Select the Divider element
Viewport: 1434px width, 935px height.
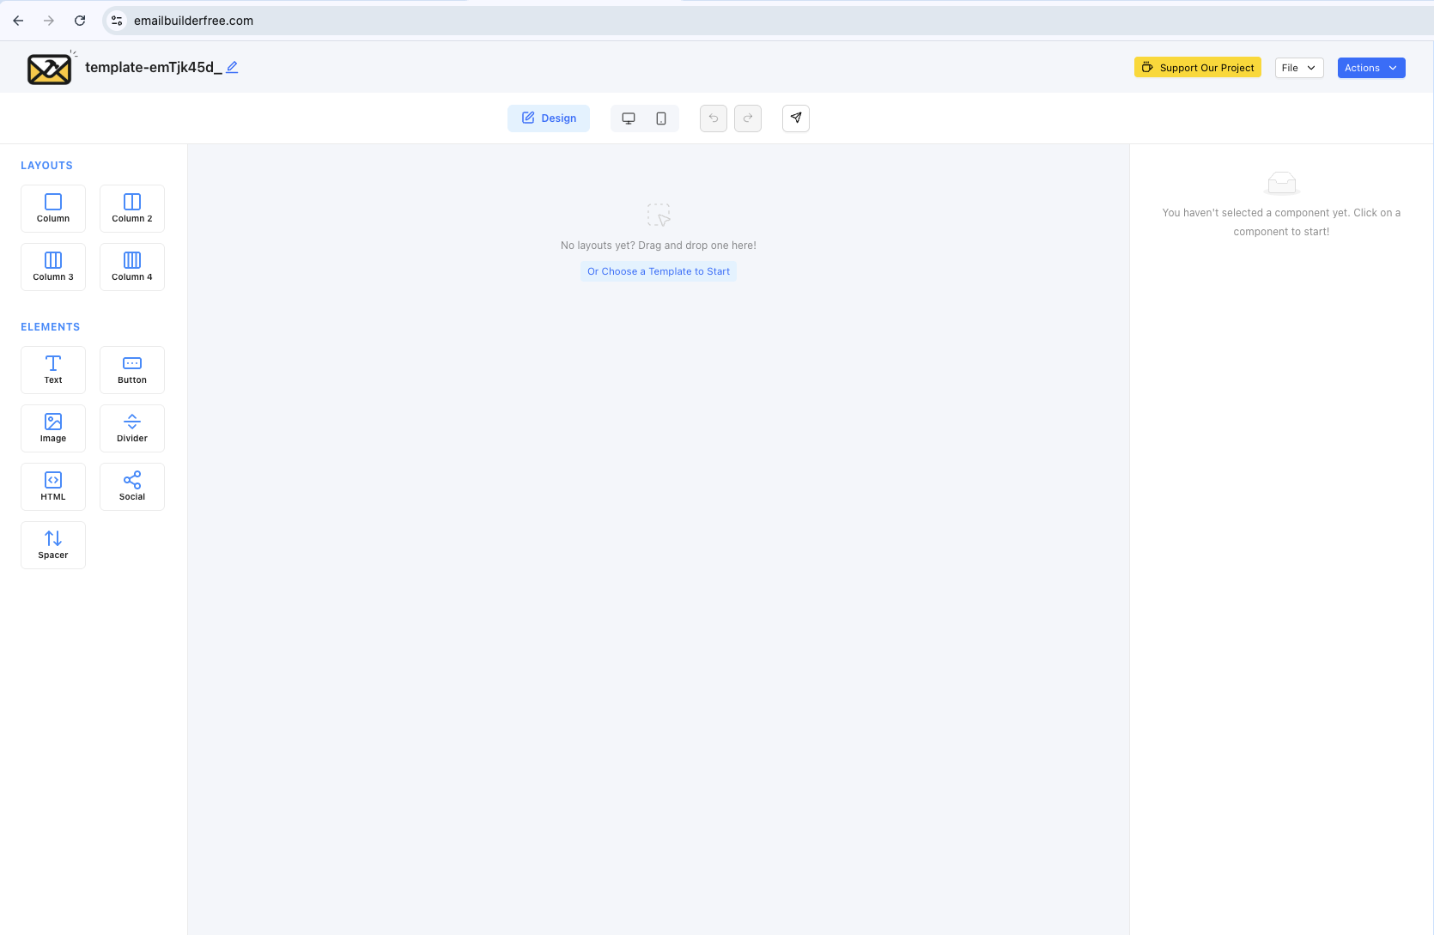pyautogui.click(x=132, y=428)
